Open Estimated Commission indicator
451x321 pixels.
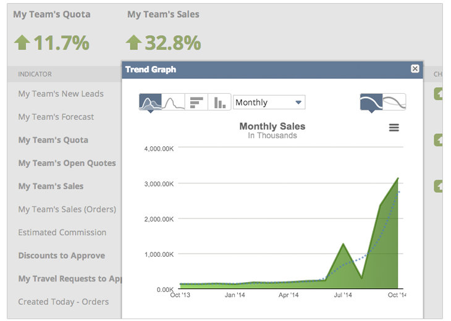point(62,232)
